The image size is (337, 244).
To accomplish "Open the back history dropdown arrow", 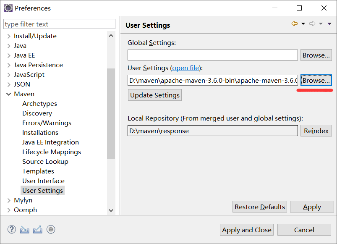I will 303,24.
